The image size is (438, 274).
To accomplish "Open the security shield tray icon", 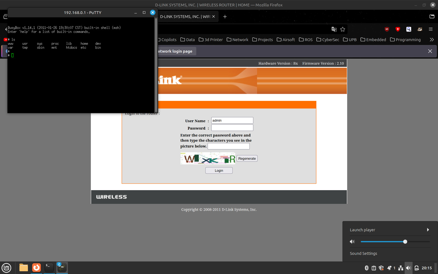I will tap(381, 268).
